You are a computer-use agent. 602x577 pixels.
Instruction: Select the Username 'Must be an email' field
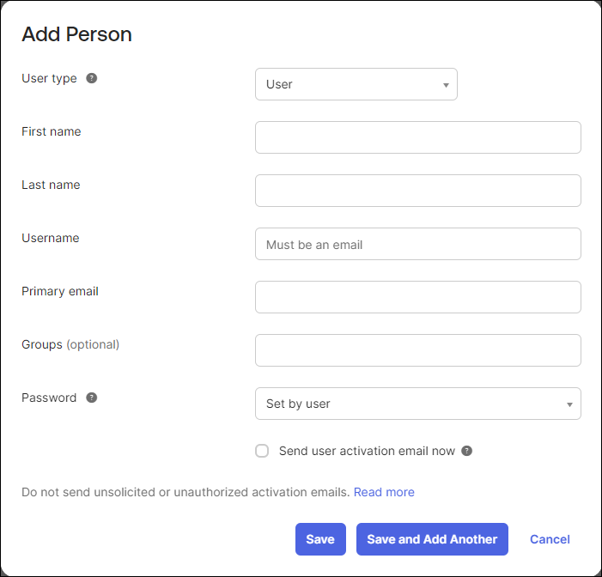click(417, 244)
